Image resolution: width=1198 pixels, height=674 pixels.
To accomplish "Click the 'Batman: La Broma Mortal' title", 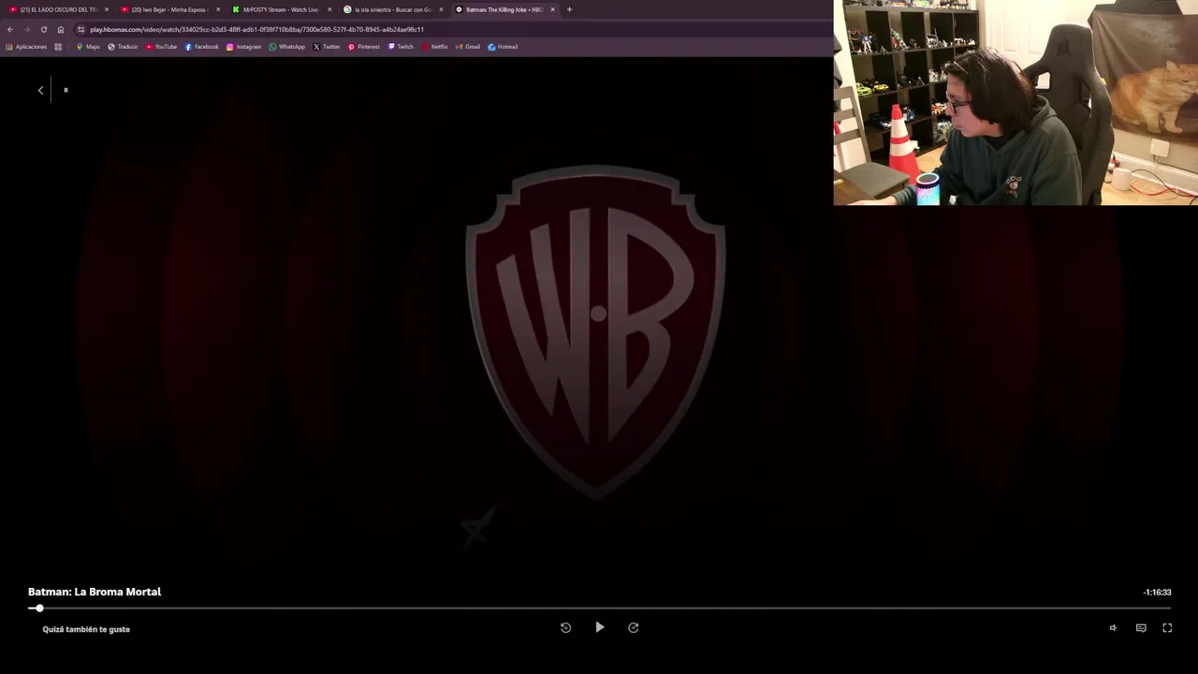I will click(x=95, y=592).
